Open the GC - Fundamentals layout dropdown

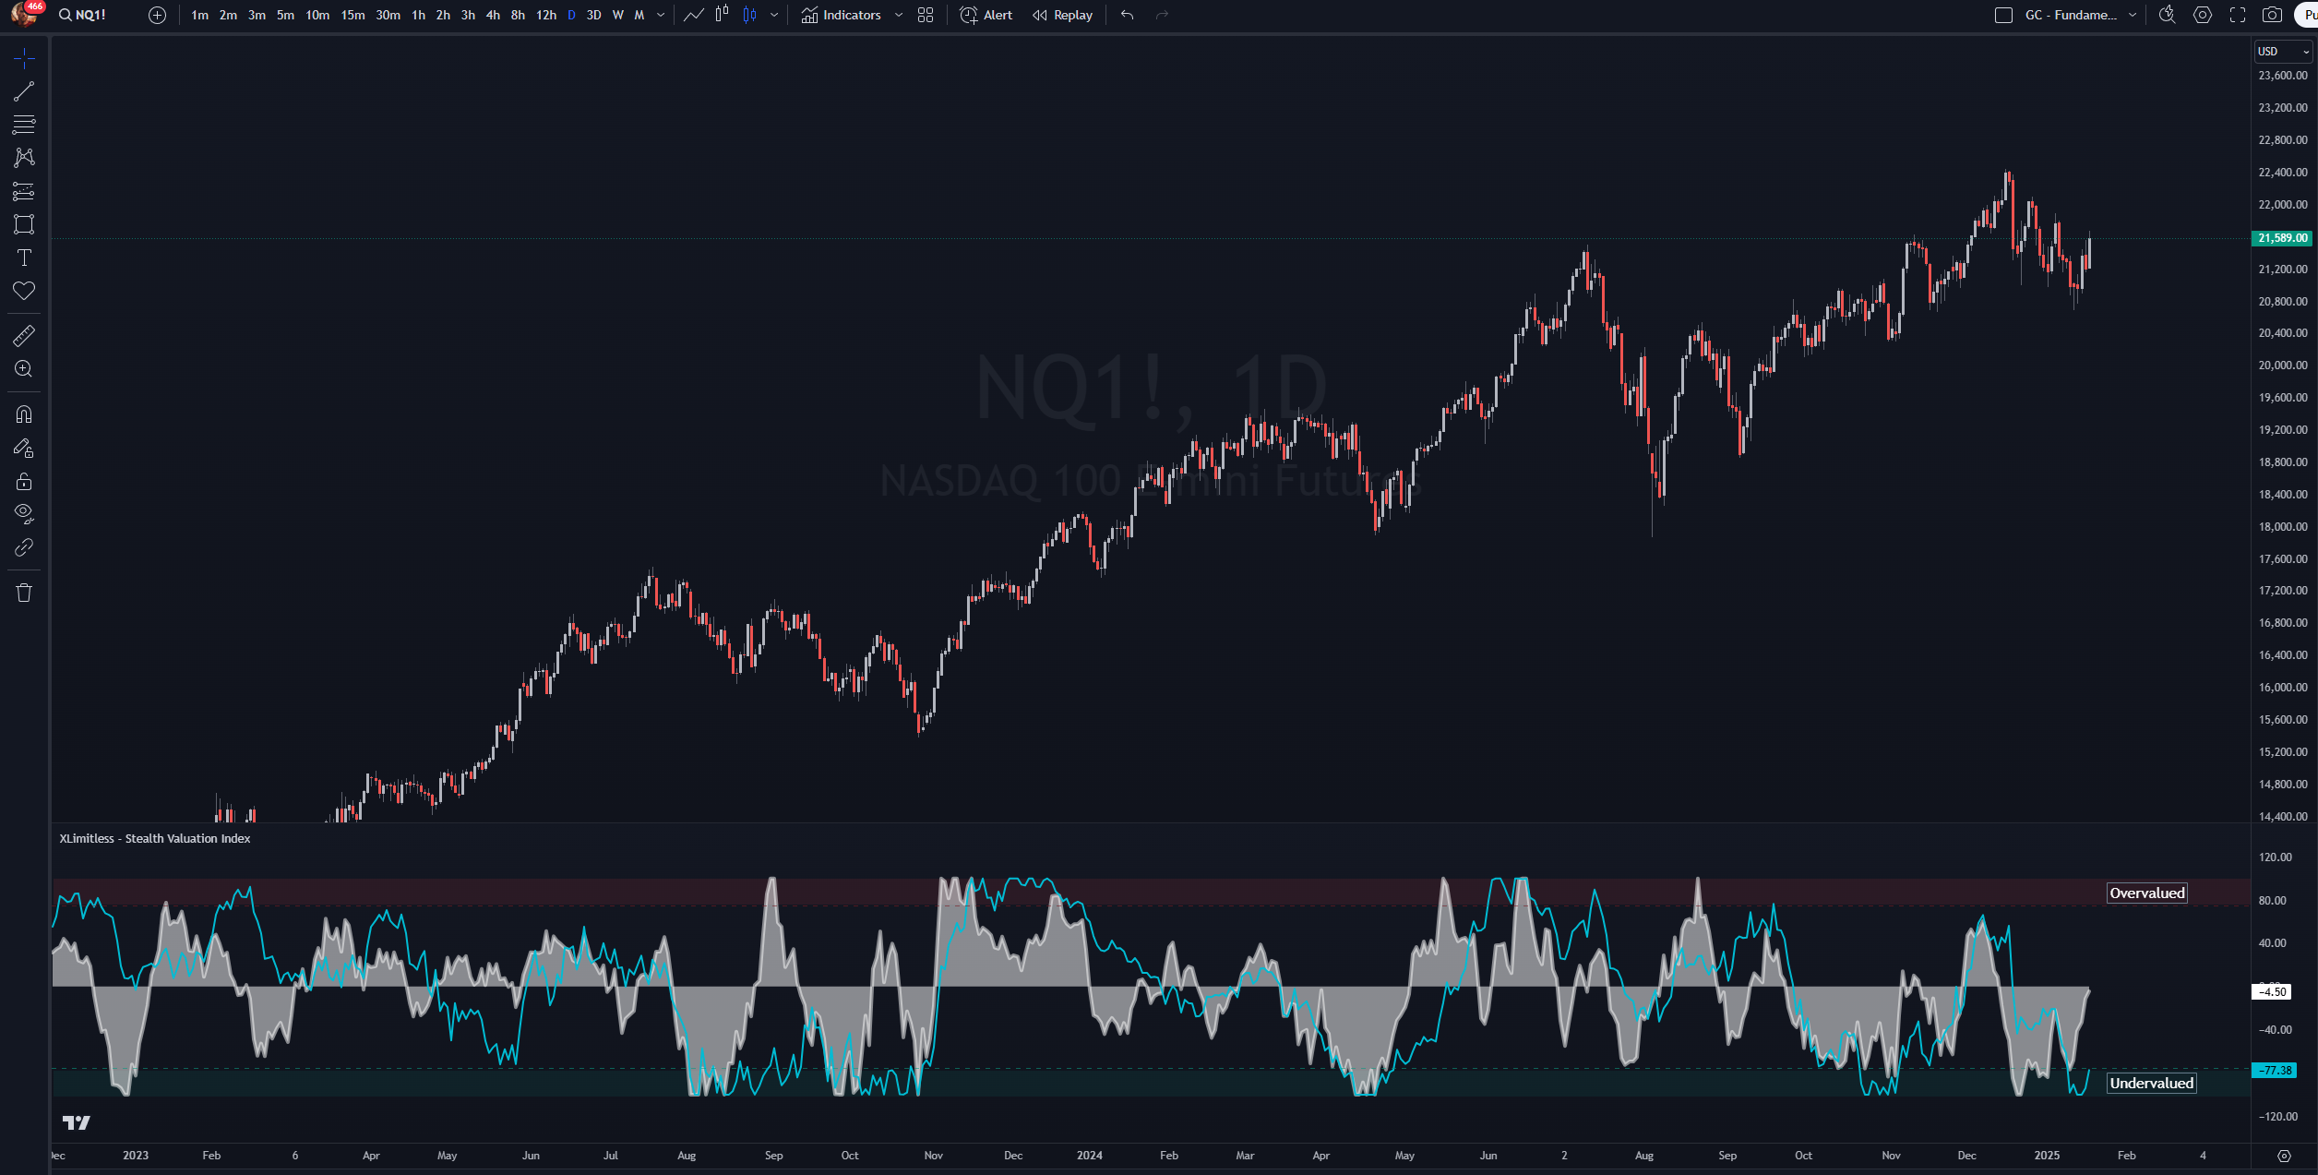[x=2133, y=15]
